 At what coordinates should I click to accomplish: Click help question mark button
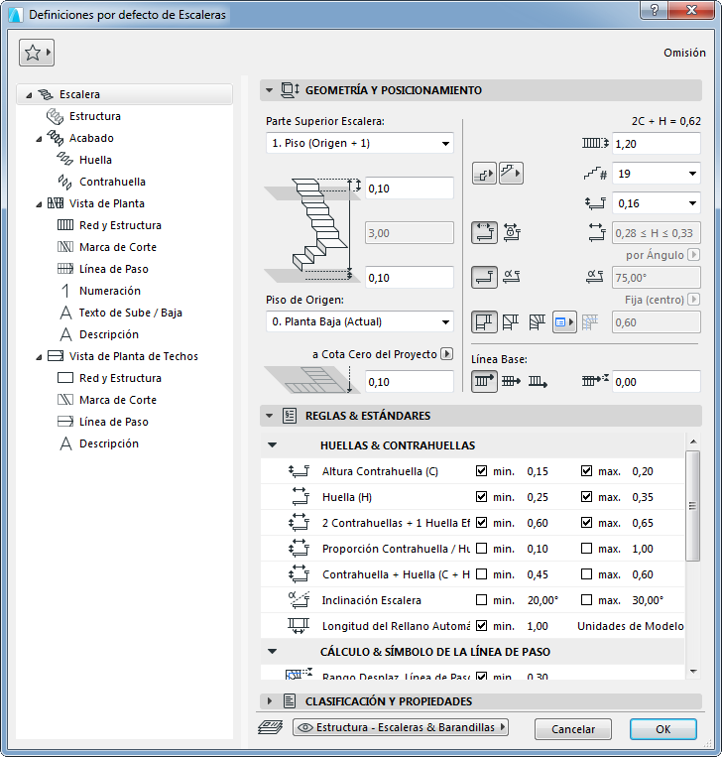coord(654,10)
